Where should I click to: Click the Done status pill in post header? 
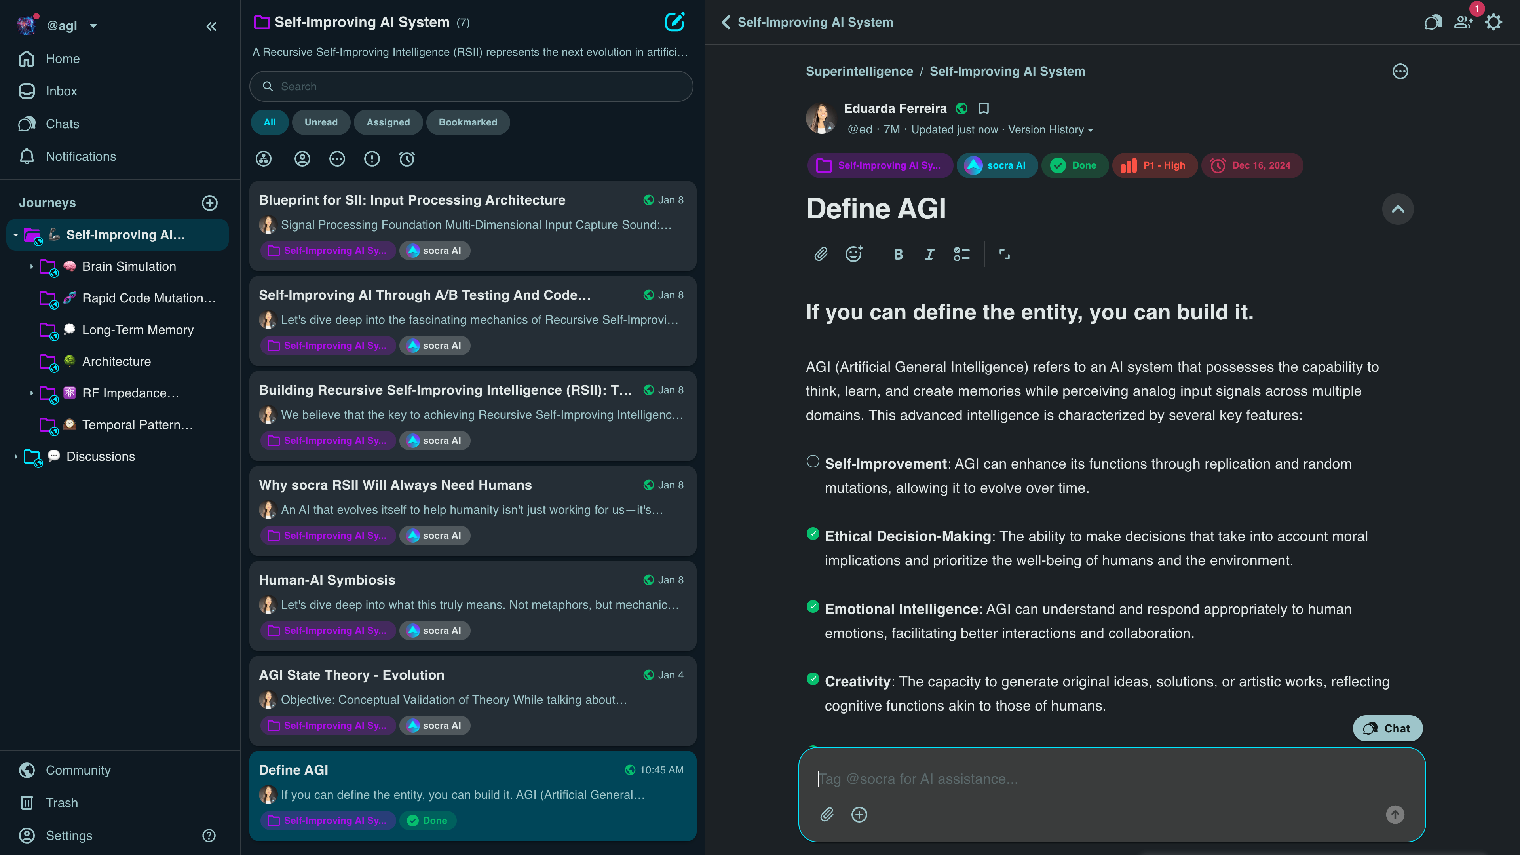pos(1075,166)
